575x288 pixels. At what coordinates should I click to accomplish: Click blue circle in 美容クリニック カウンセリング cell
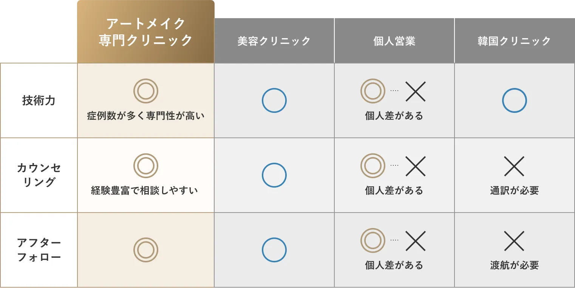(x=274, y=175)
